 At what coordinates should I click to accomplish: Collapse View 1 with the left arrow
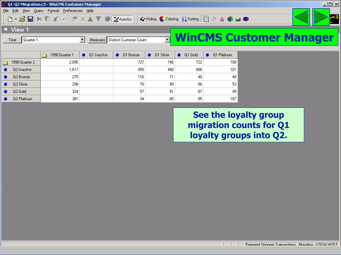click(5, 29)
